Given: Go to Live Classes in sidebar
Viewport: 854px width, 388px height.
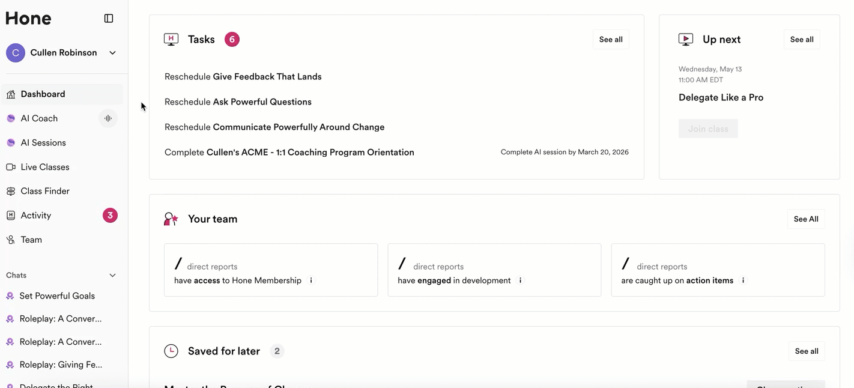Looking at the screenshot, I should tap(45, 167).
